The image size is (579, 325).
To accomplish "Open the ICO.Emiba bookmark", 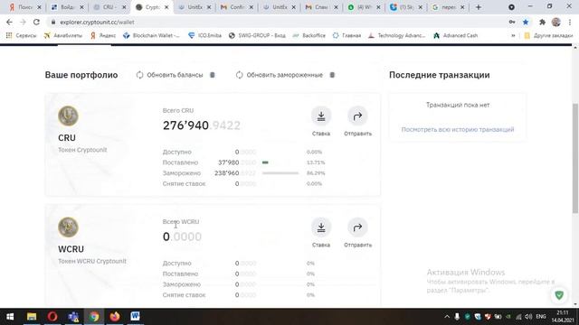I will 205,35.
